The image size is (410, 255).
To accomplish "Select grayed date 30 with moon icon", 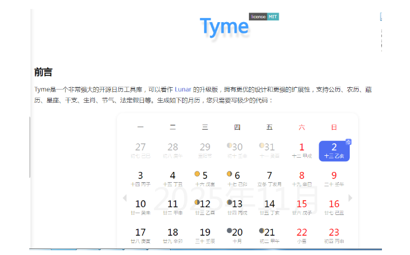I will pos(237,151).
